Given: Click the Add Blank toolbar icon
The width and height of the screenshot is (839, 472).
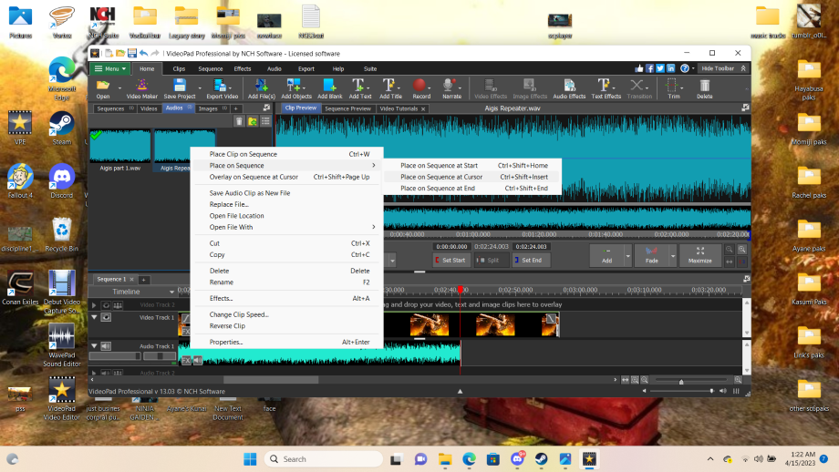Looking at the screenshot, I should tap(329, 88).
